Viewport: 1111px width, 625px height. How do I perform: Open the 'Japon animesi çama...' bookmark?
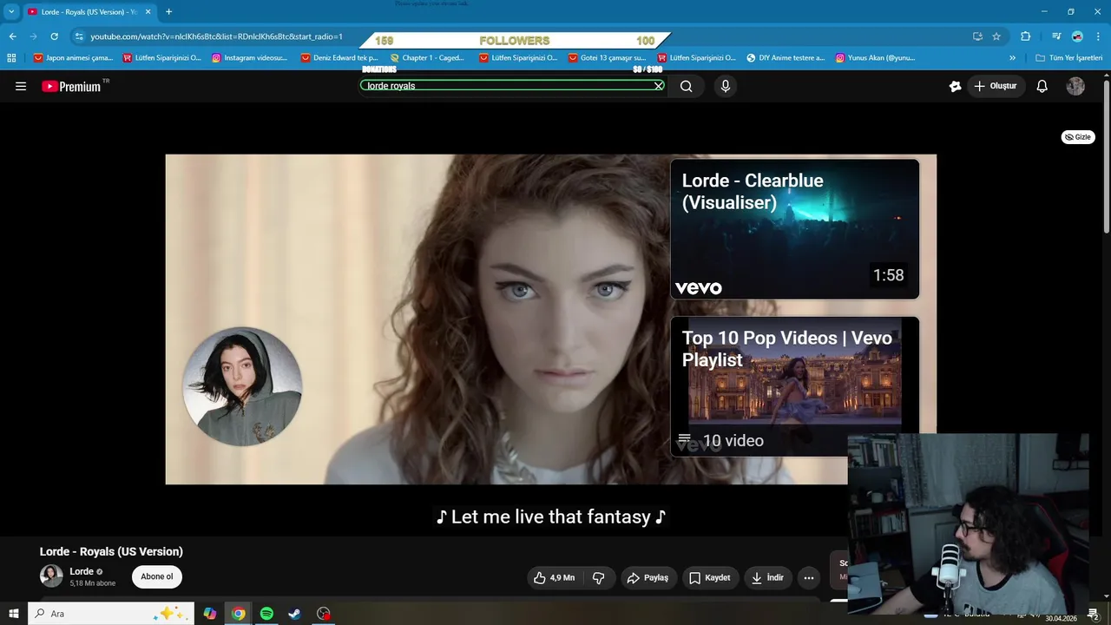click(73, 58)
